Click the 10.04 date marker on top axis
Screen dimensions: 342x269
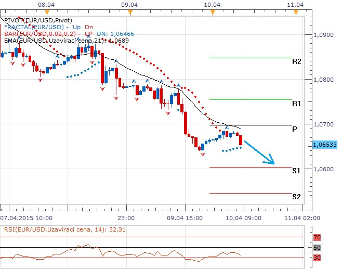pyautogui.click(x=212, y=4)
